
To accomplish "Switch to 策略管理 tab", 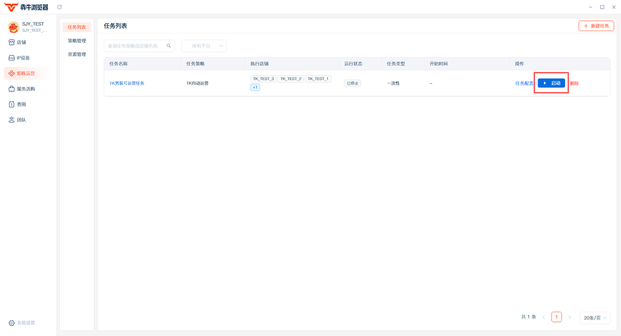I will (77, 41).
